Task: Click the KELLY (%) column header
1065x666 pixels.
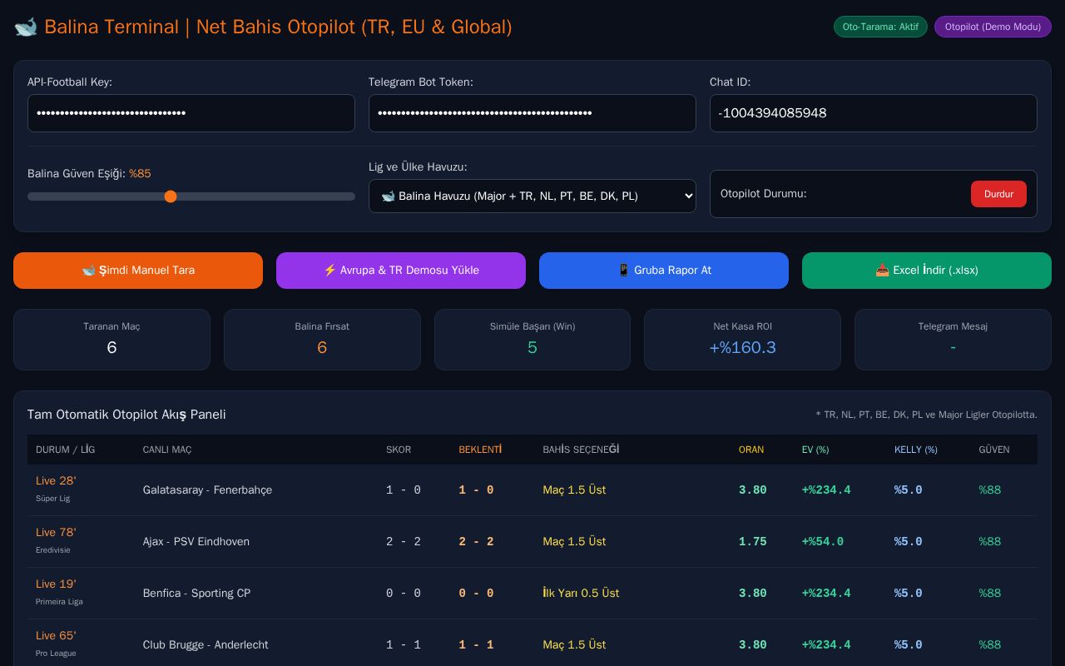Action: point(916,450)
